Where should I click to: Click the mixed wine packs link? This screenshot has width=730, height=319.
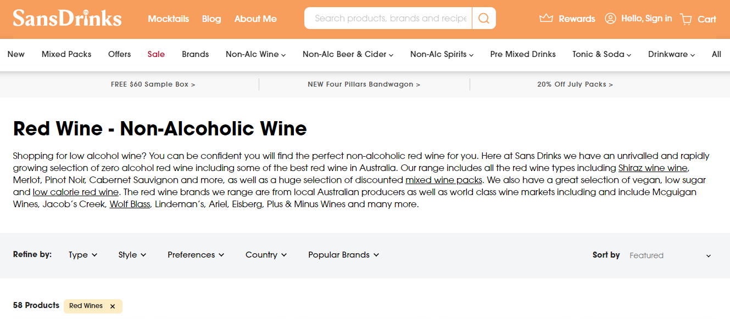click(444, 180)
